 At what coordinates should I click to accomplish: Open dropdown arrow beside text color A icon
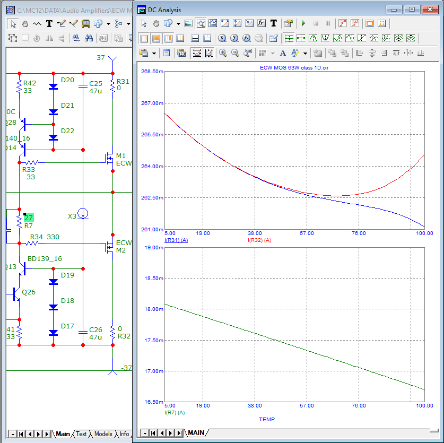click(305, 53)
